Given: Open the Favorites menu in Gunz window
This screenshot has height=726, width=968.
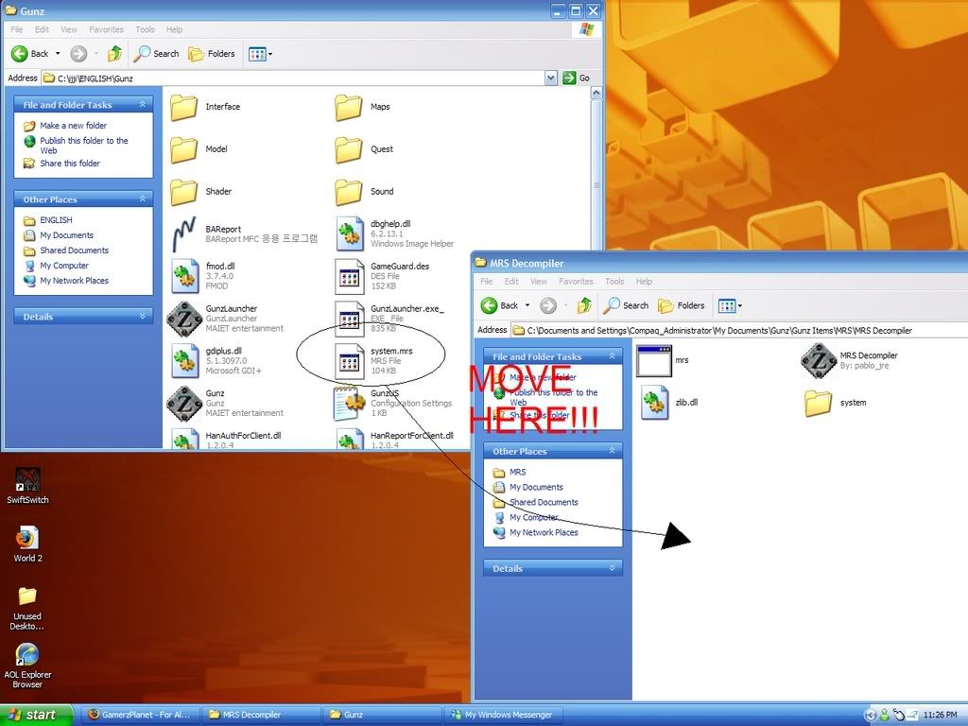Looking at the screenshot, I should (x=106, y=29).
